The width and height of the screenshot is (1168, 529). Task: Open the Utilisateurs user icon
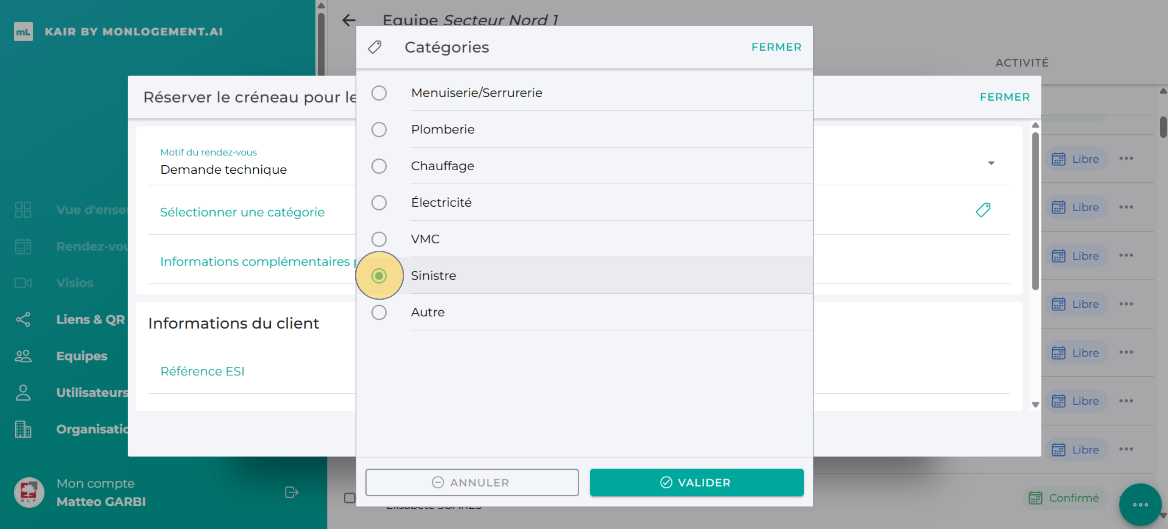[x=23, y=393]
